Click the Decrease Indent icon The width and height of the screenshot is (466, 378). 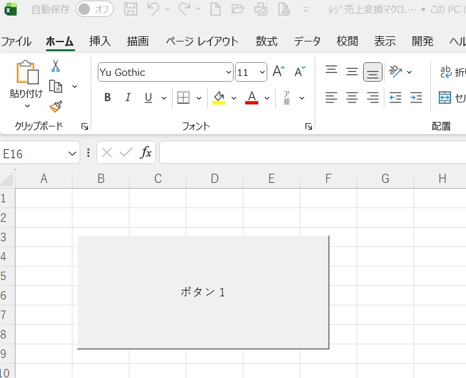point(395,98)
